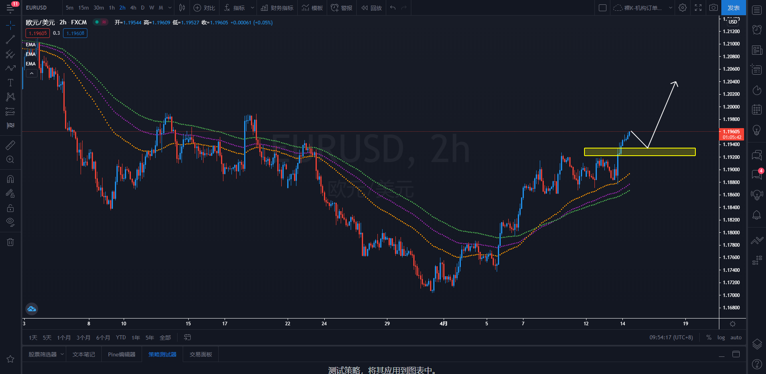Open the 交易面板 tab

click(x=201, y=354)
